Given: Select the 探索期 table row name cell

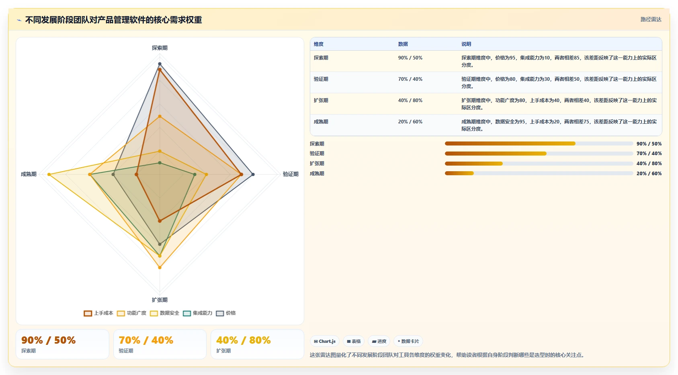Looking at the screenshot, I should click(x=321, y=58).
